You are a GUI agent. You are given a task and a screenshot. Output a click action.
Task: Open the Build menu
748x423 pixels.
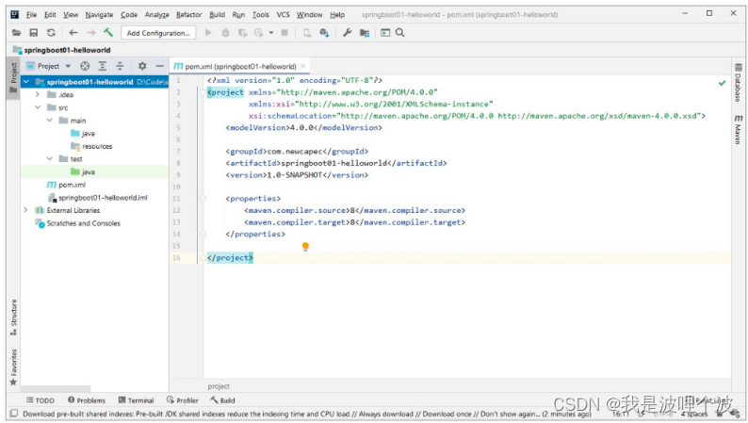pyautogui.click(x=217, y=15)
